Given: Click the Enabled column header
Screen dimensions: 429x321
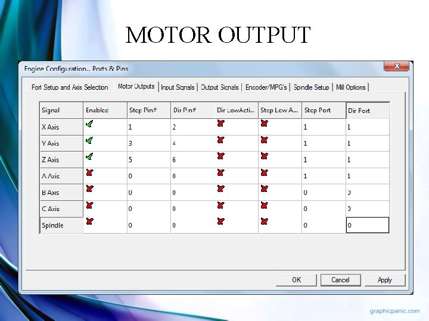Looking at the screenshot, I should tap(105, 111).
